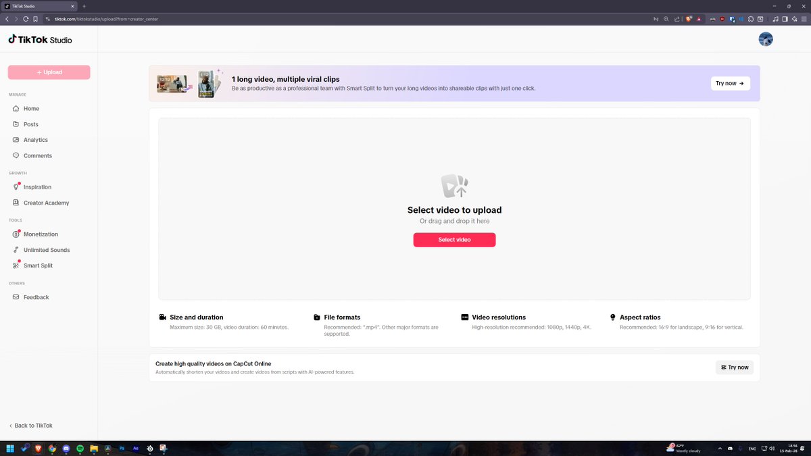Select the TikTok Studio browser tab

(39, 6)
